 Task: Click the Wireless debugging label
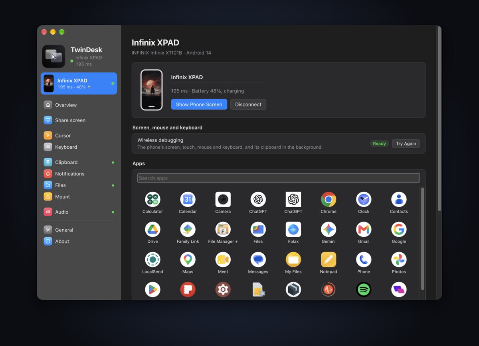click(x=160, y=140)
